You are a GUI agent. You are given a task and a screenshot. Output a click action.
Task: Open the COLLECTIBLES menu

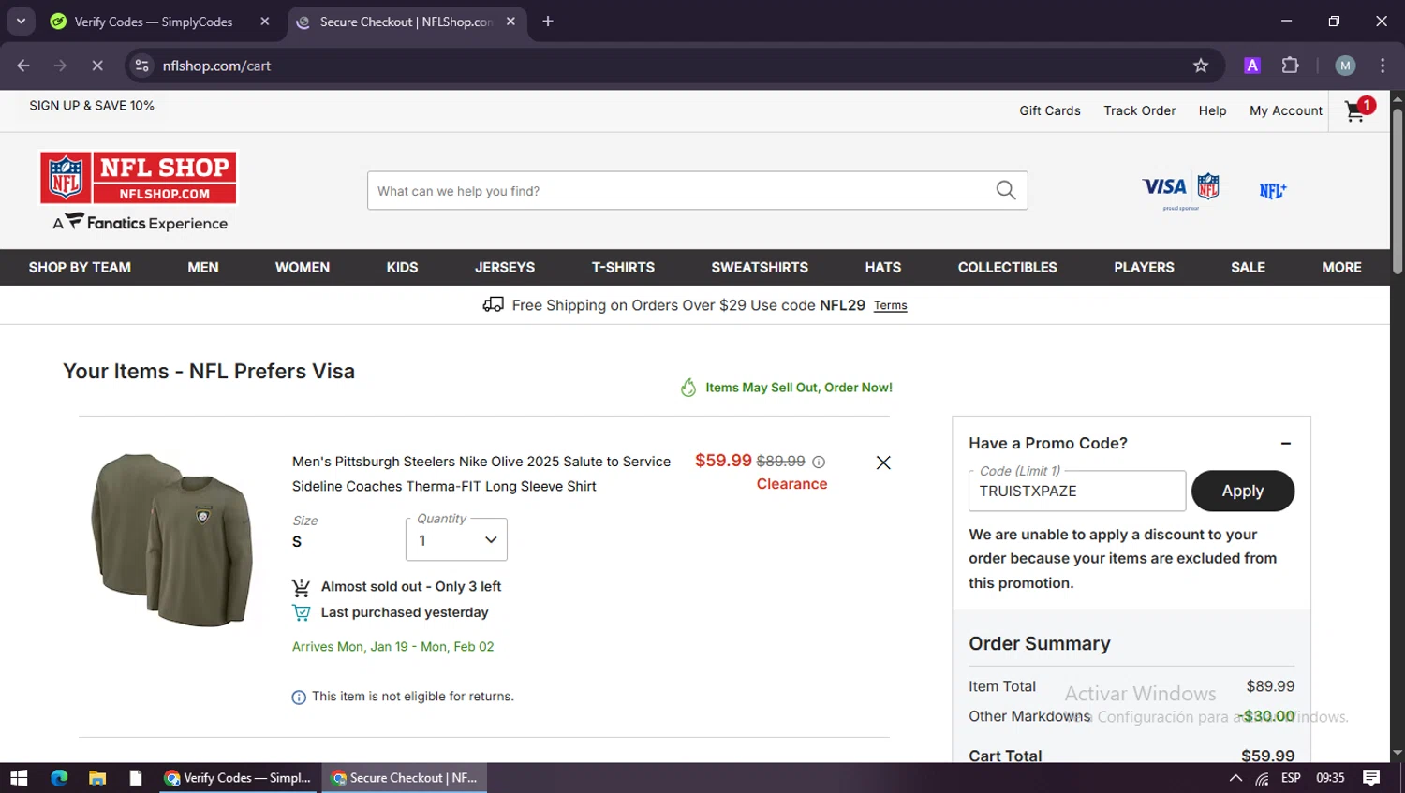[1008, 268]
